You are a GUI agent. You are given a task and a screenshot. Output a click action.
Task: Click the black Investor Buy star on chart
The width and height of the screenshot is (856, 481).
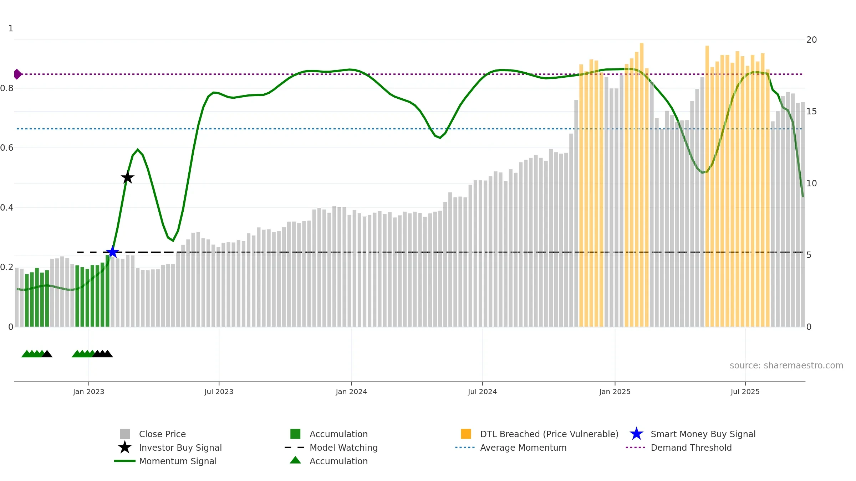point(127,177)
